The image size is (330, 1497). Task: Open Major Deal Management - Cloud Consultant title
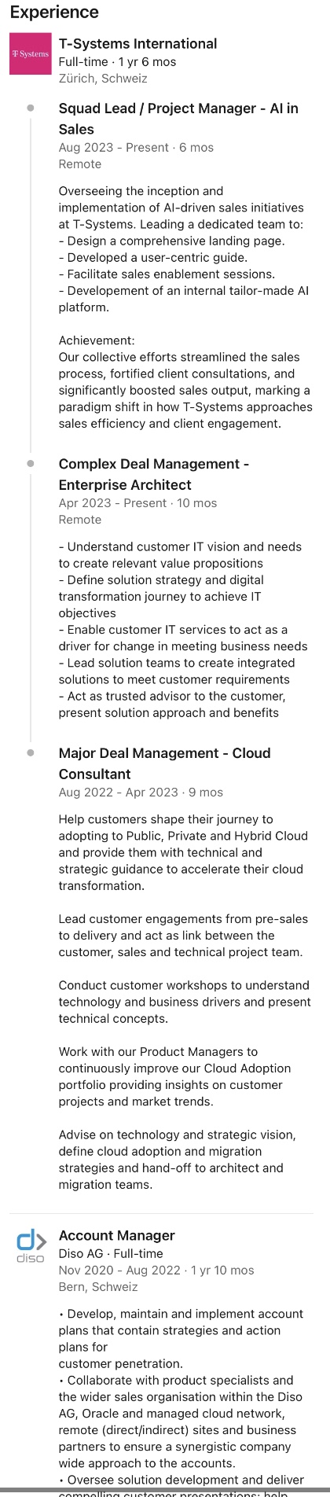(x=164, y=763)
